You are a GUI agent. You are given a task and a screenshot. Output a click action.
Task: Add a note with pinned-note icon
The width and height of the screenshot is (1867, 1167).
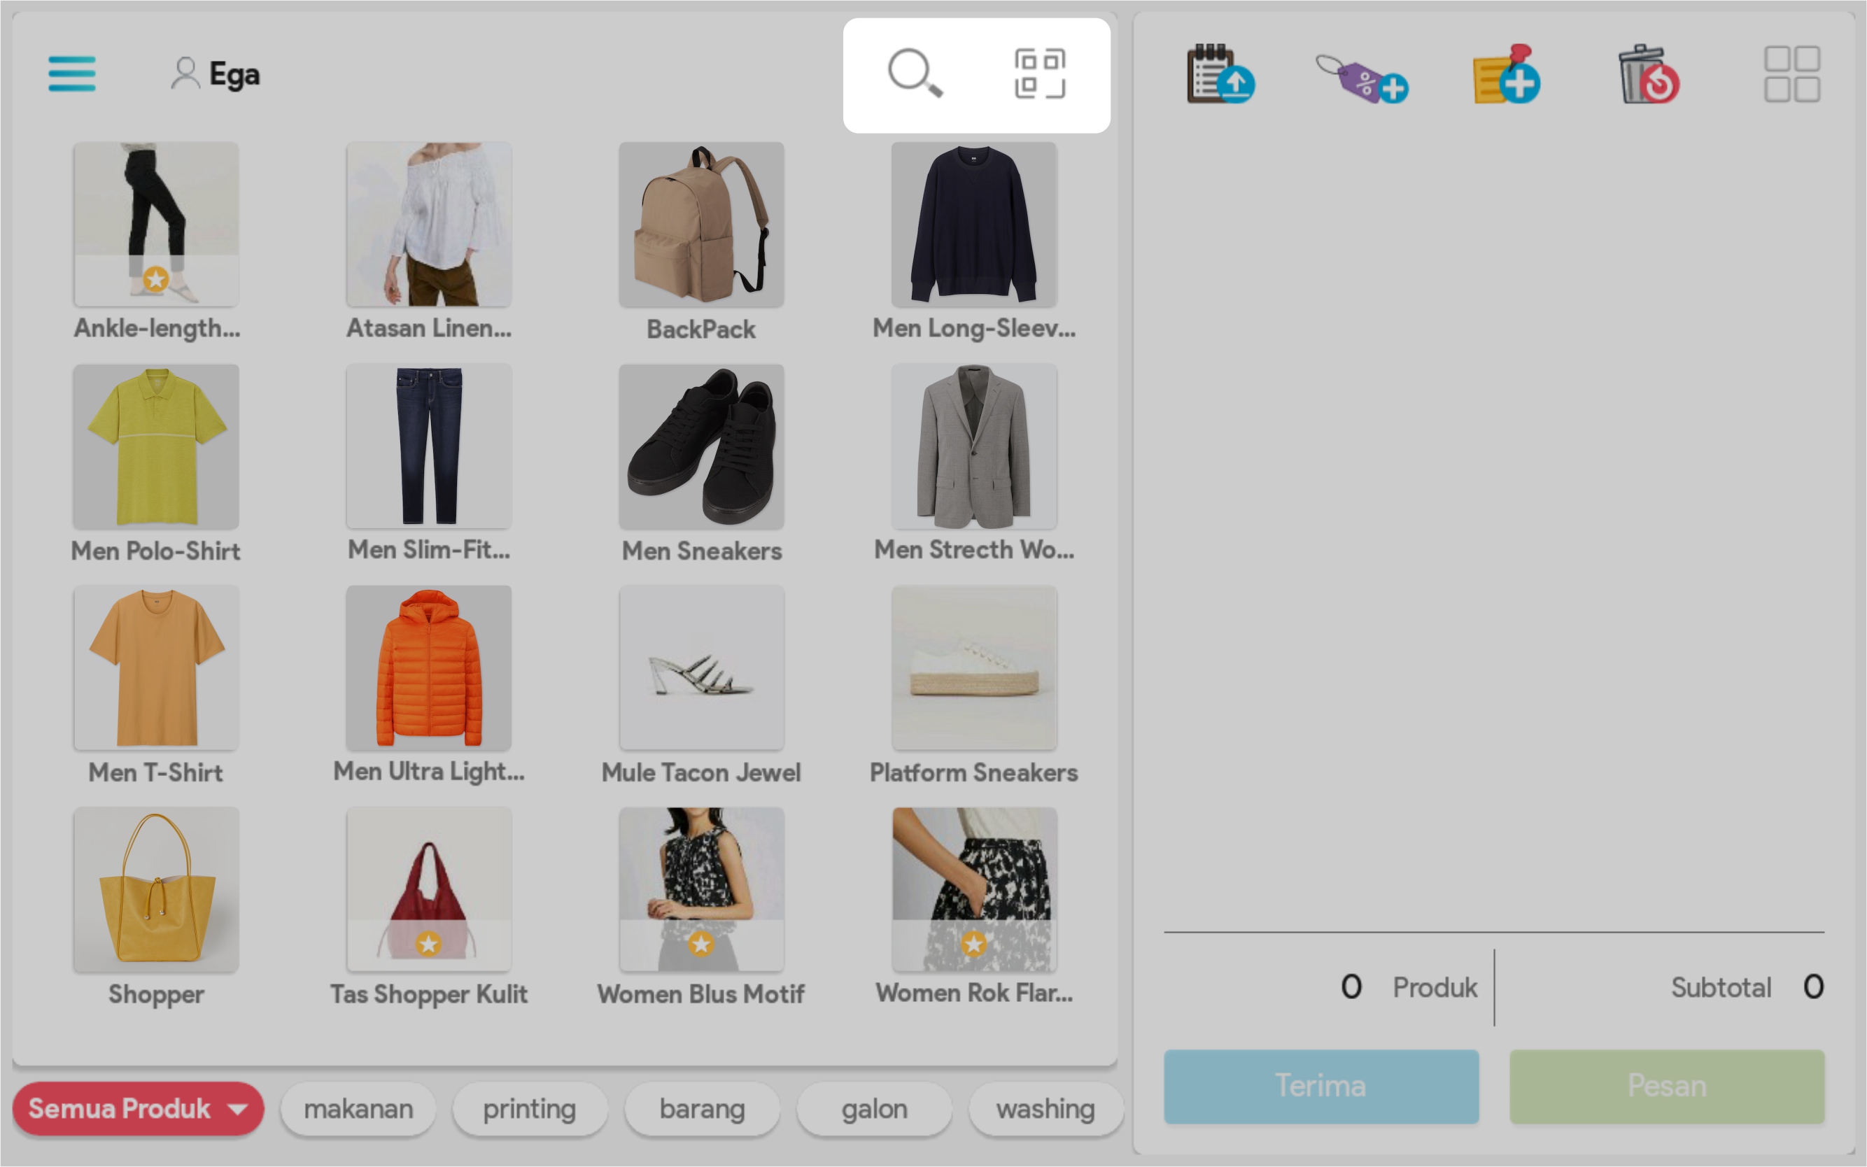point(1506,75)
